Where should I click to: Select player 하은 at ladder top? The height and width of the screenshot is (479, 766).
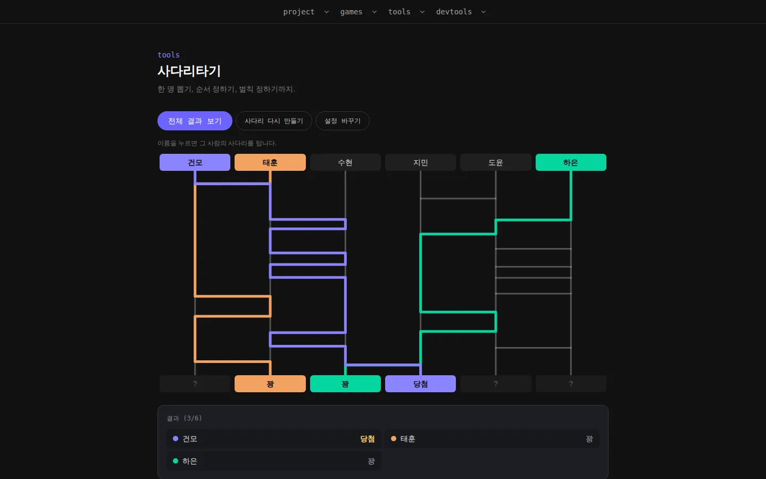tap(571, 162)
